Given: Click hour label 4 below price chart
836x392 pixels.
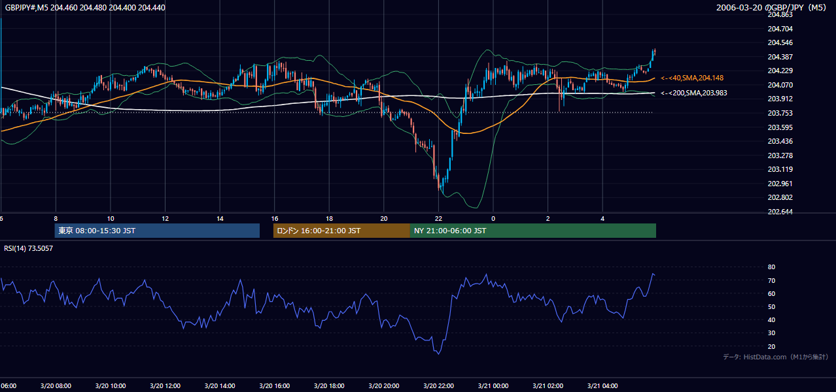Looking at the screenshot, I should click(602, 219).
